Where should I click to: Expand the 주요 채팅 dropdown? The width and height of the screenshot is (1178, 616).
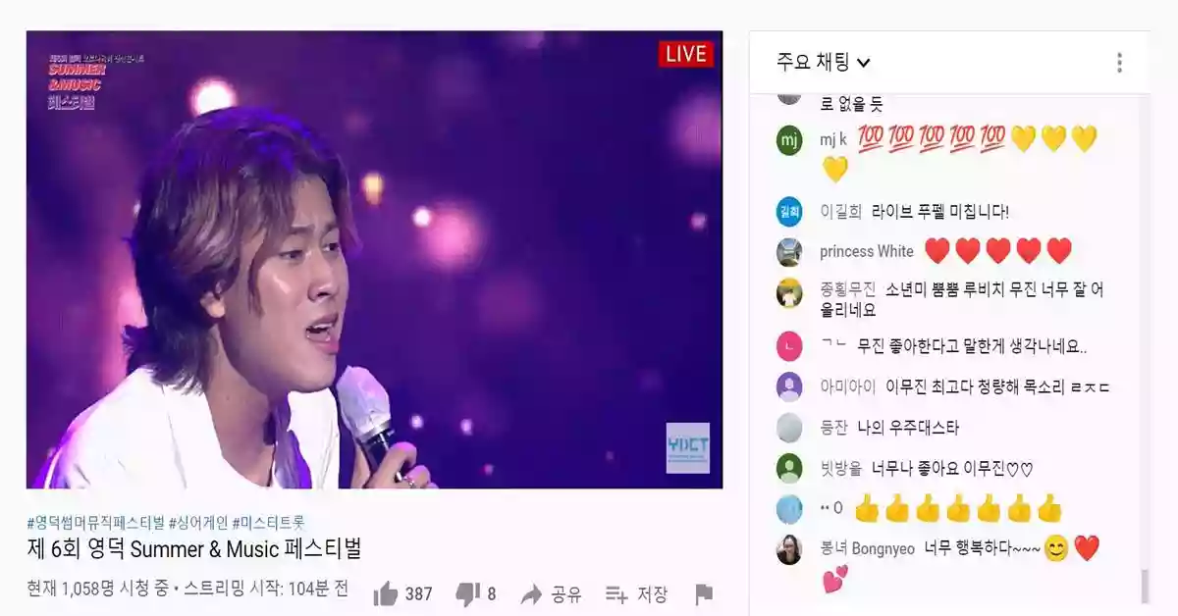click(x=823, y=63)
